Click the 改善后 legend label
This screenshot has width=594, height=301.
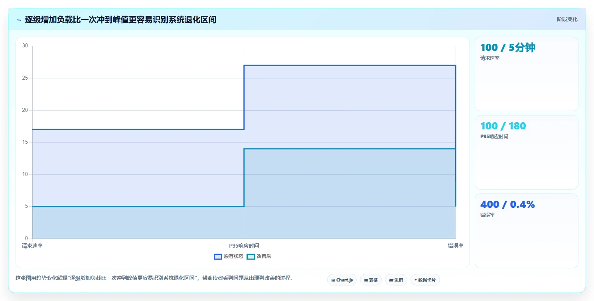pyautogui.click(x=264, y=256)
